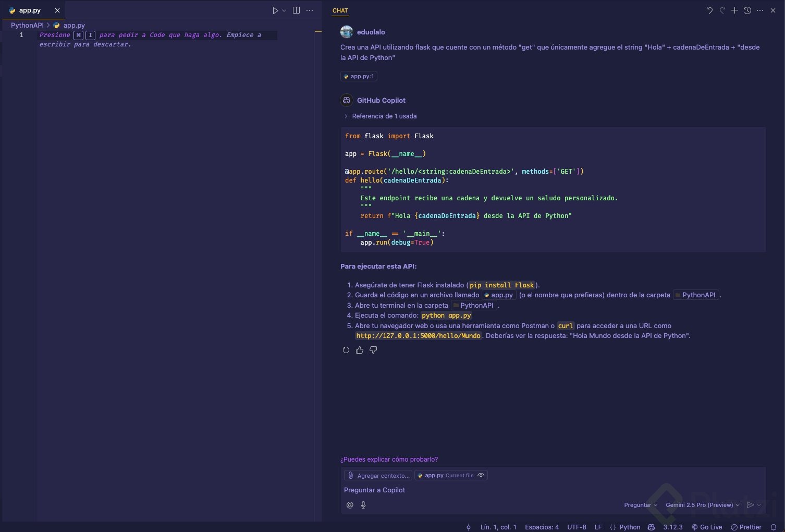Click app.py file link in step 2
This screenshot has width=785, height=532.
coord(498,295)
